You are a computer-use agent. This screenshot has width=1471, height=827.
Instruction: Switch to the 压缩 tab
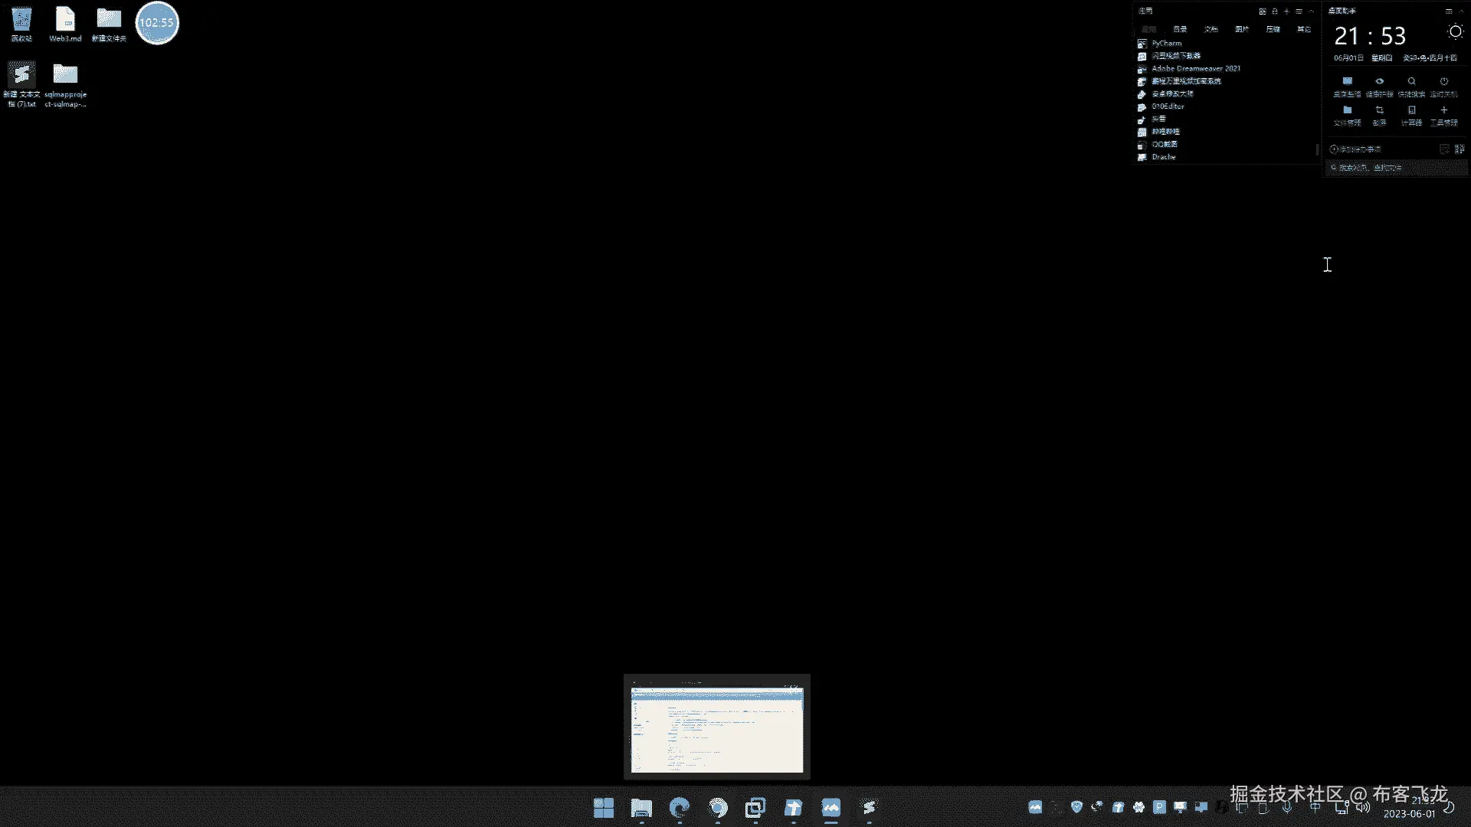point(1273,29)
